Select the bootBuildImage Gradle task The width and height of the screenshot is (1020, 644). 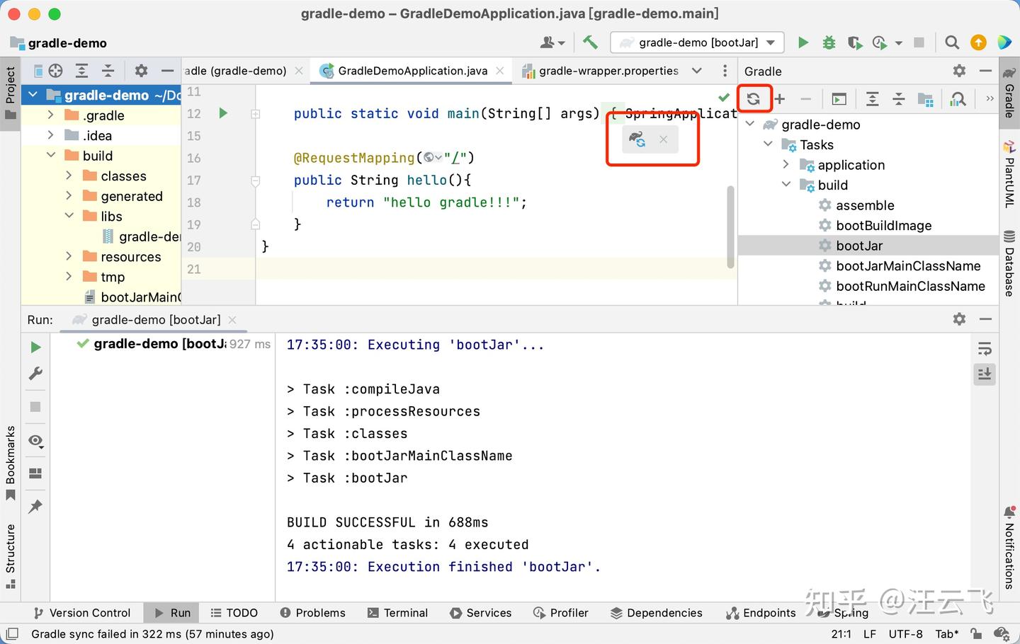click(883, 226)
